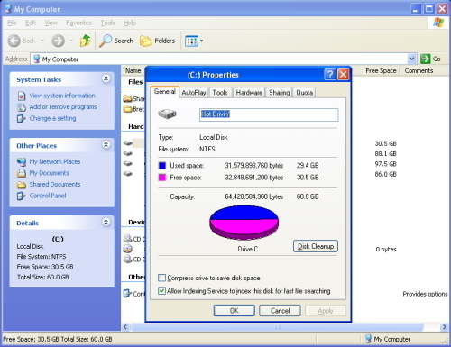This screenshot has width=451, height=347.
Task: Click the Add or remove programs icon
Action: point(22,107)
